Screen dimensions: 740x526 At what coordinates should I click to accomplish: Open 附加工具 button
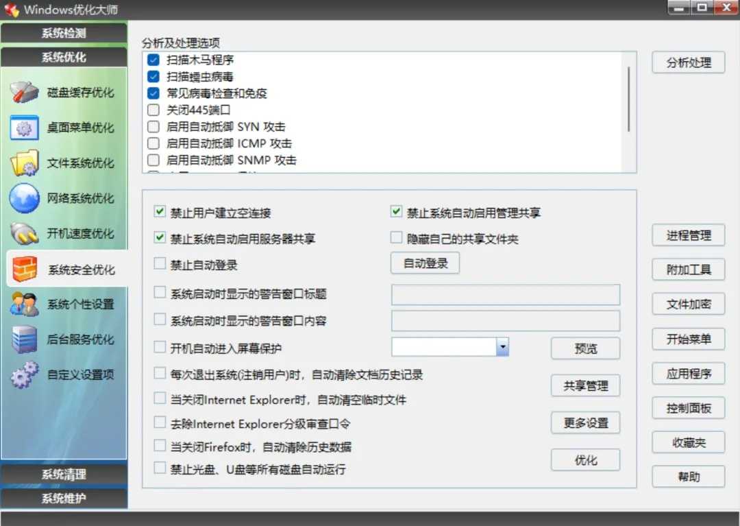point(689,270)
